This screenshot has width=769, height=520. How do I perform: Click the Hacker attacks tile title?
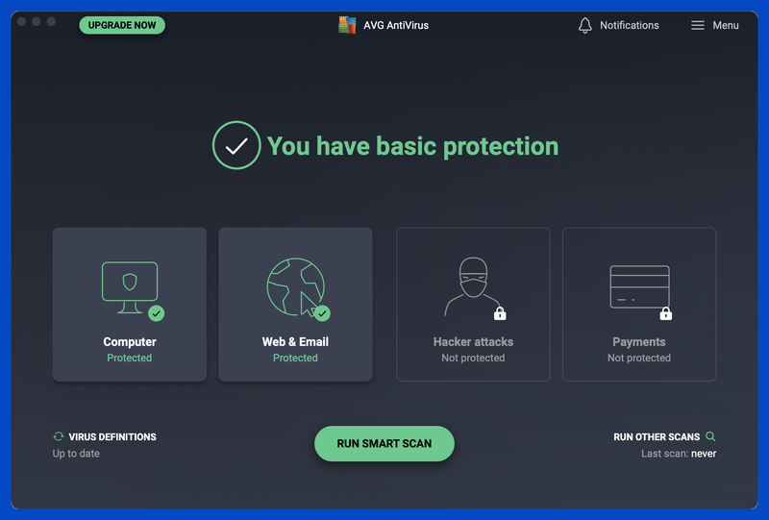(x=473, y=341)
